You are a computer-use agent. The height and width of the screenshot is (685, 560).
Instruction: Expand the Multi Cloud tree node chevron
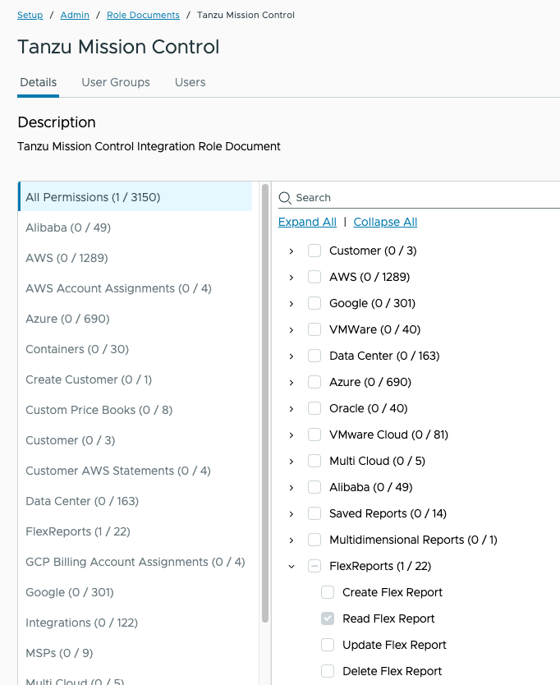click(291, 462)
